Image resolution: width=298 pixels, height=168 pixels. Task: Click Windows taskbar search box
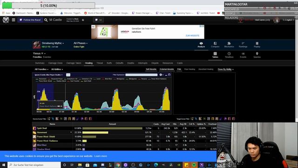34,165
